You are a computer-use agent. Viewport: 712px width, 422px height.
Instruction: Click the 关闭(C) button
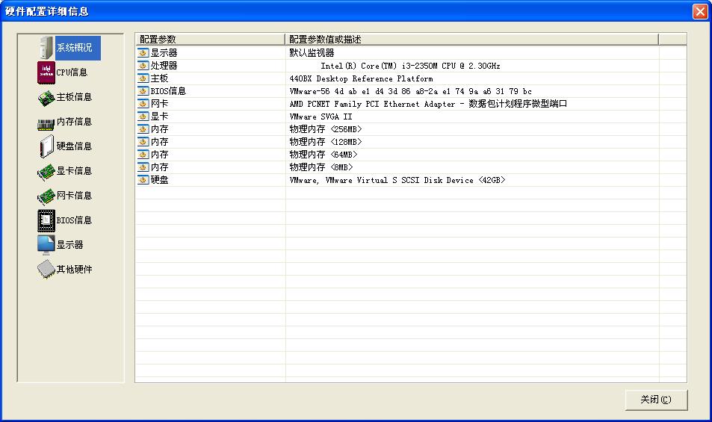[656, 400]
